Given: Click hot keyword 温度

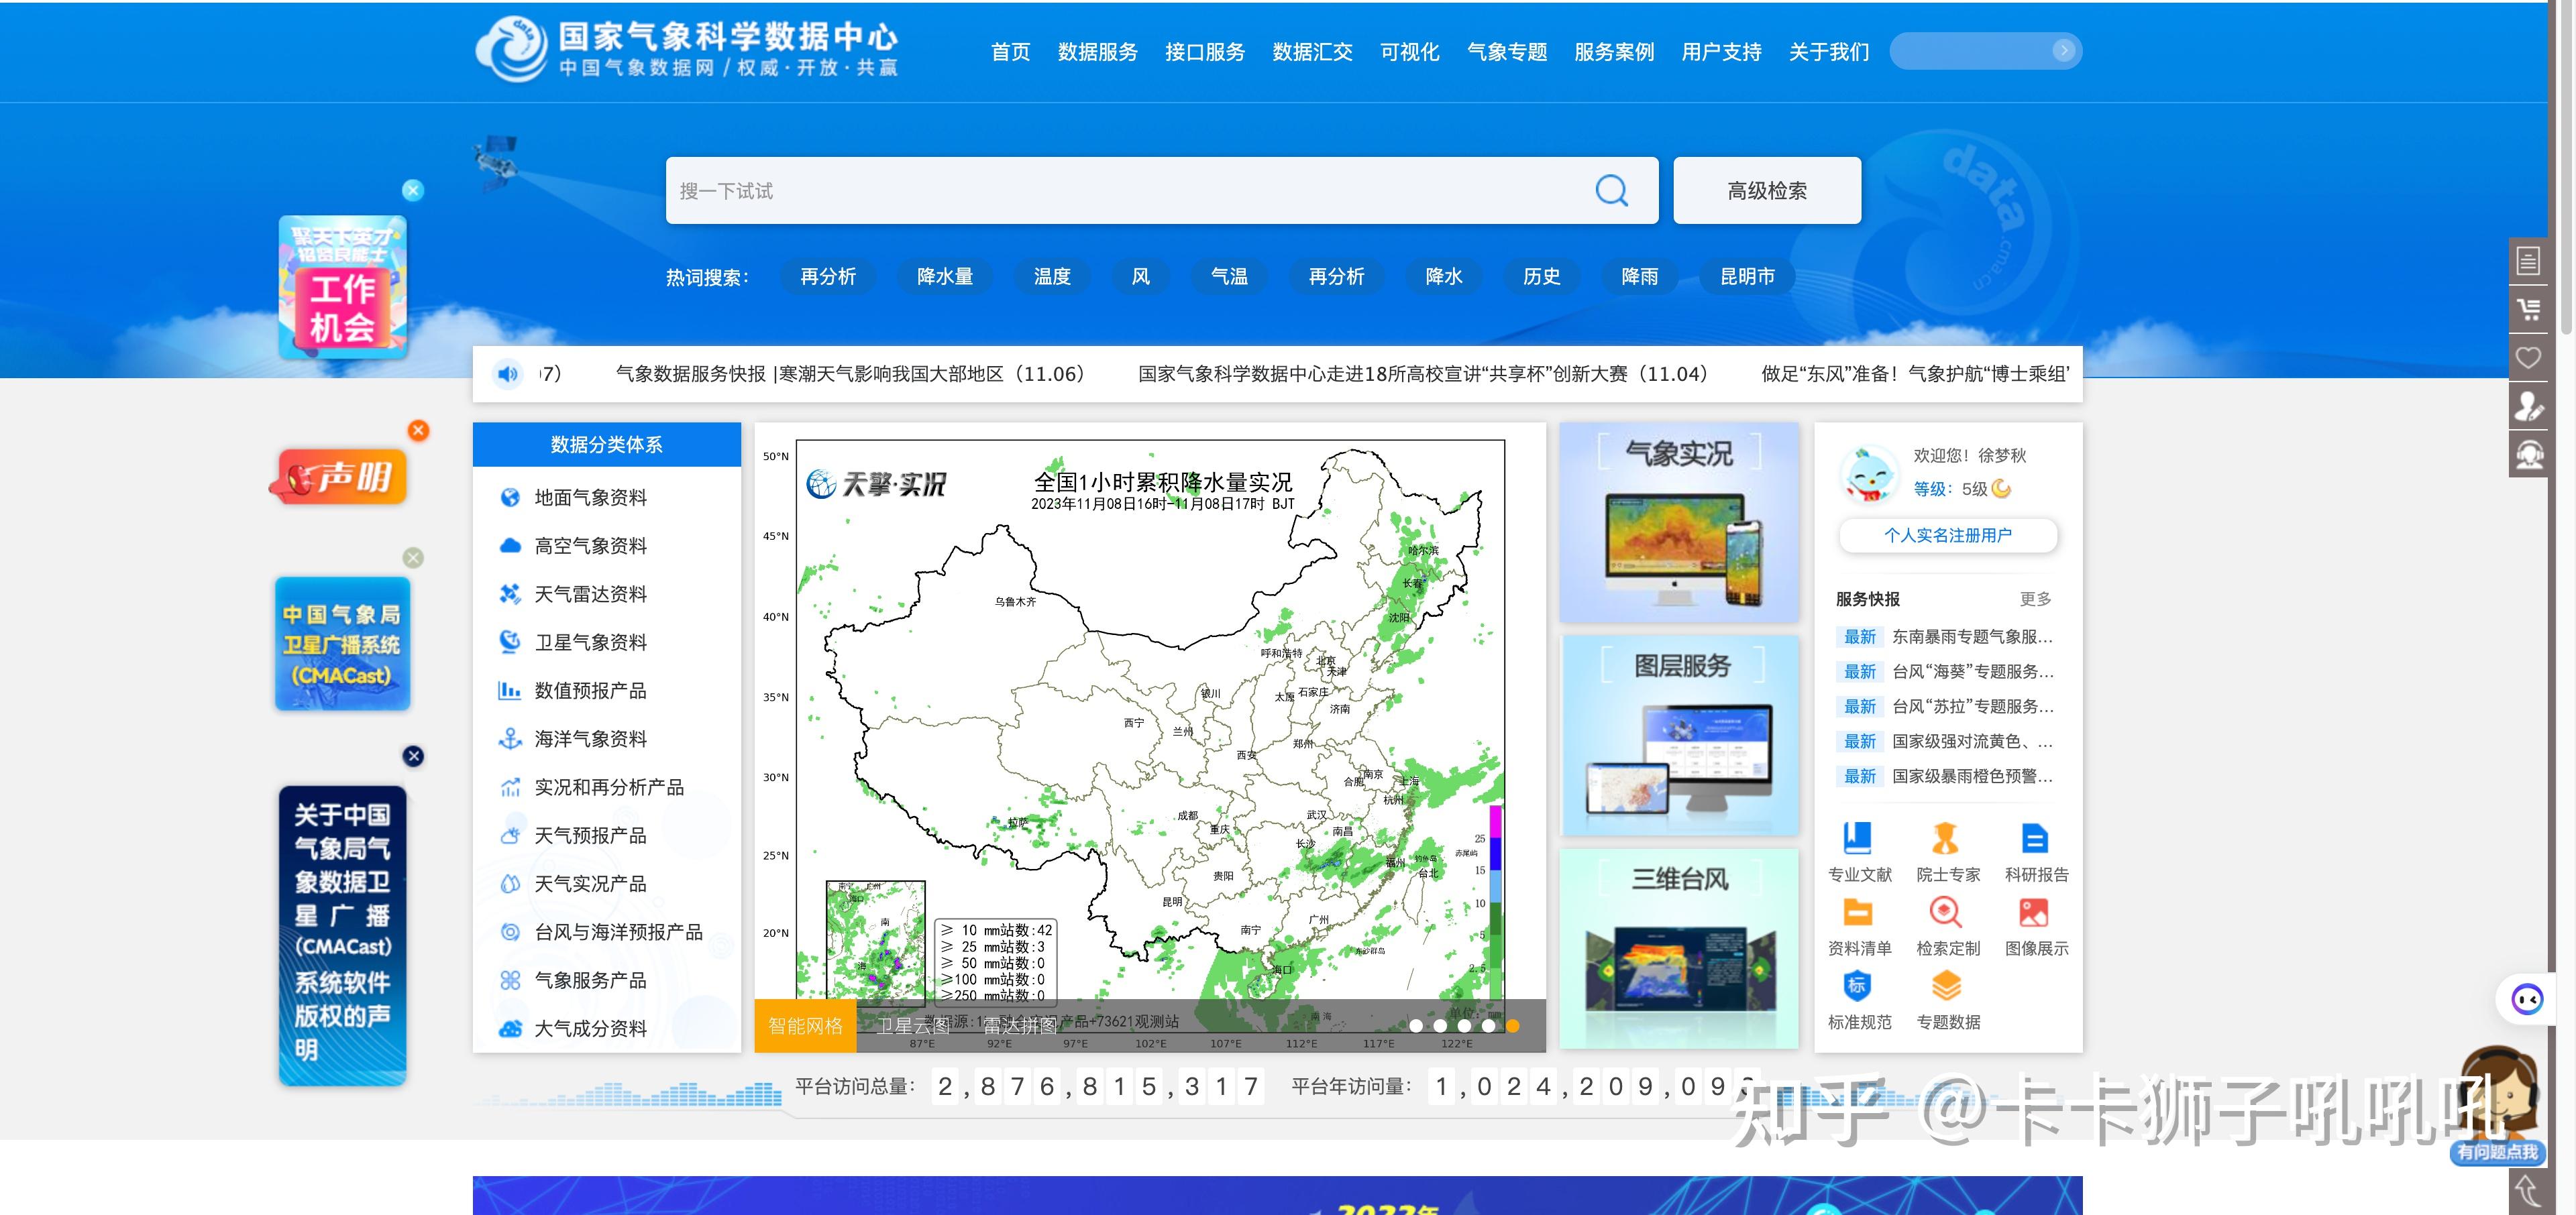Looking at the screenshot, I should 1052,277.
